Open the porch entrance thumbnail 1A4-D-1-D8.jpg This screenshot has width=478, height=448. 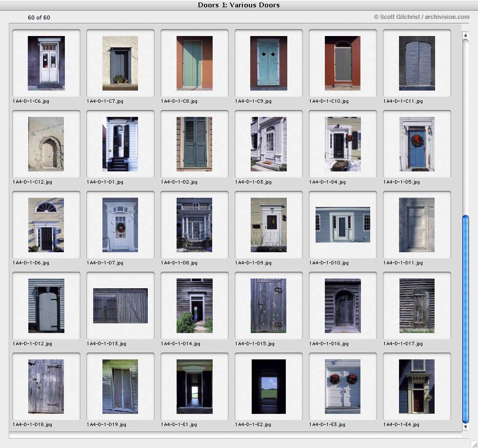point(195,225)
